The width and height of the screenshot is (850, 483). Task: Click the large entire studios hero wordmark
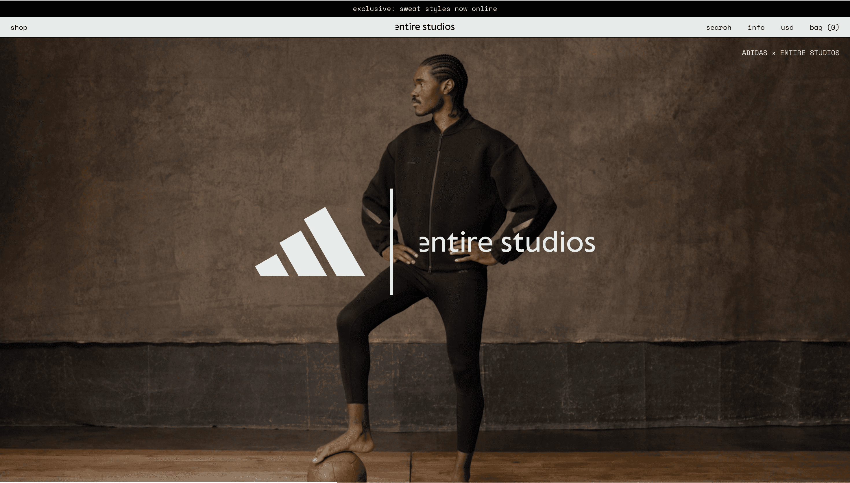507,242
